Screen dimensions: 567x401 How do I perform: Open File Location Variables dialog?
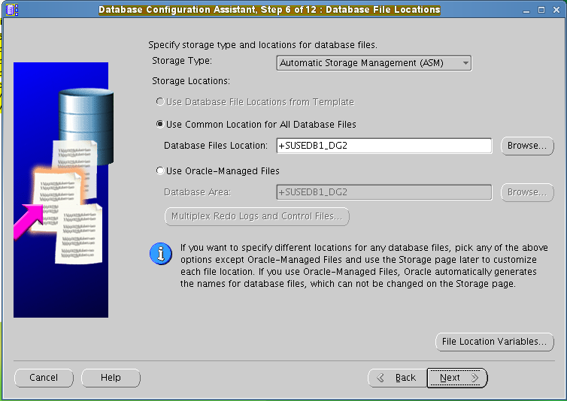click(495, 342)
